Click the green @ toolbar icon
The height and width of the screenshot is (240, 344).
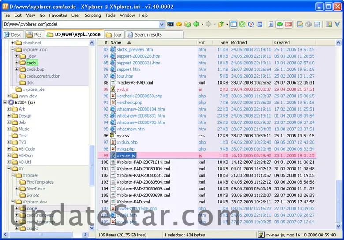click(x=242, y=25)
